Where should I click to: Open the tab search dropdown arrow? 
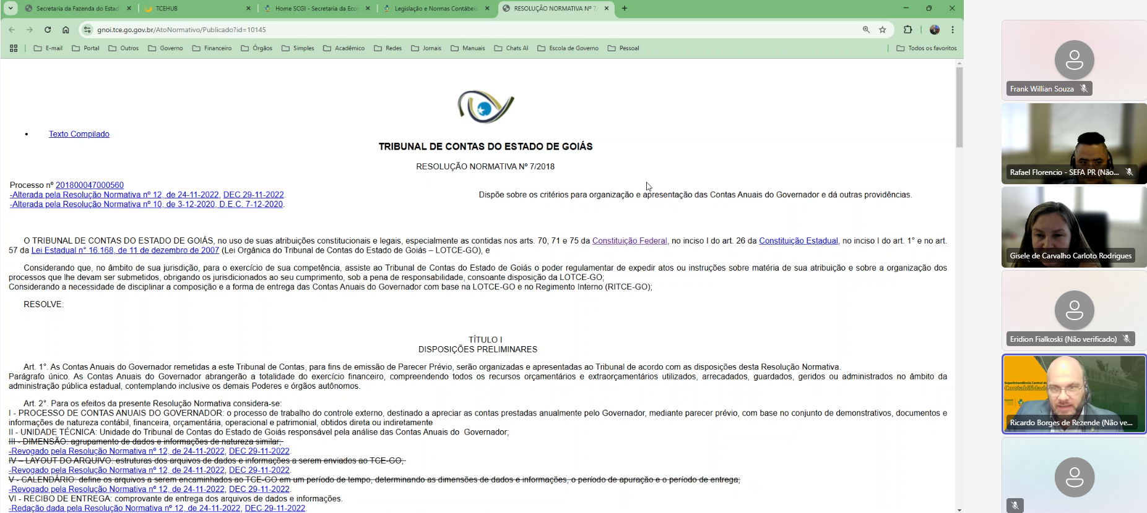coord(11,9)
